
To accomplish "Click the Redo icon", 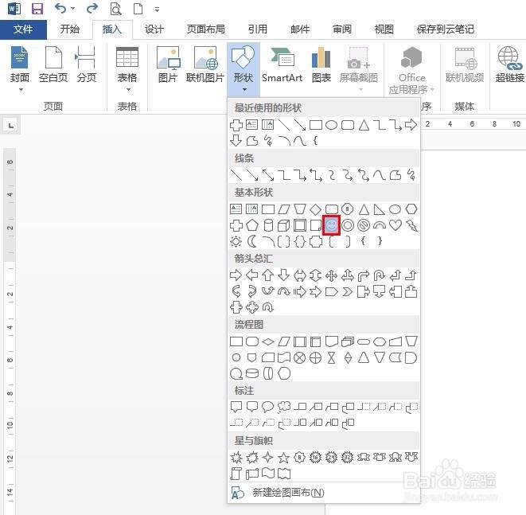I will (92, 8).
